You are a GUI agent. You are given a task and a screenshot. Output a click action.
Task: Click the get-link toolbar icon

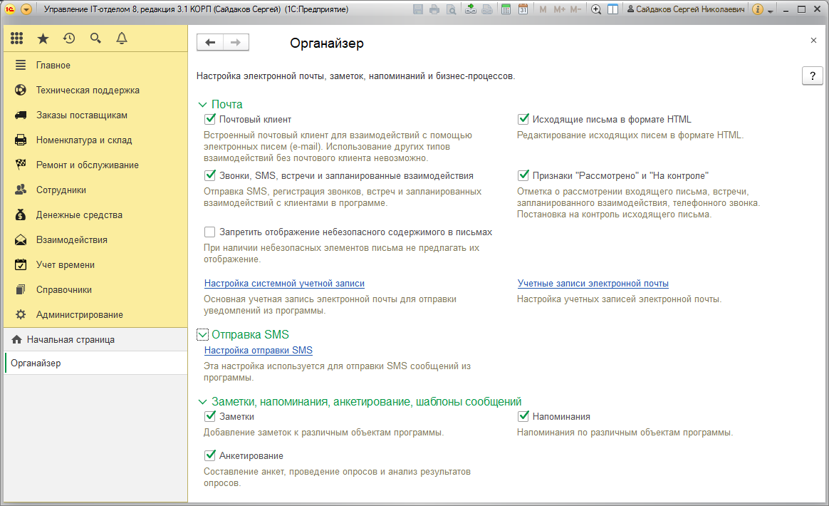[470, 9]
